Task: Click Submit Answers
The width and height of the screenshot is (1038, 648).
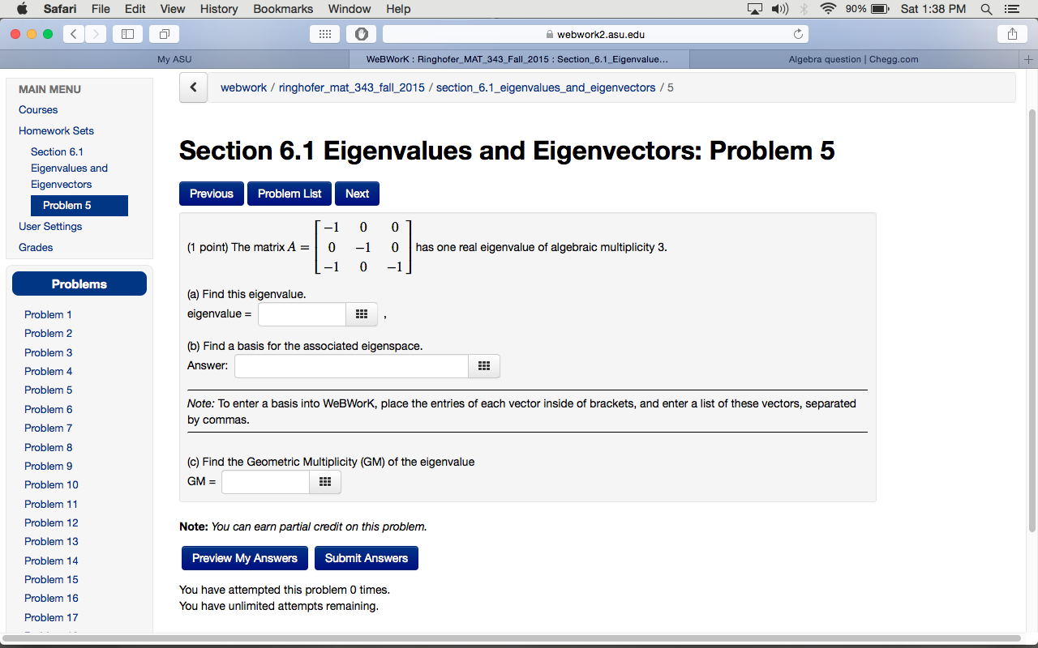Action: pos(366,558)
